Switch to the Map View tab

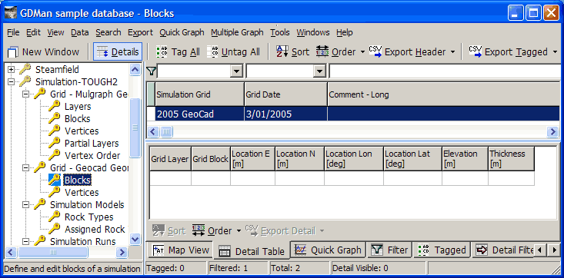tap(181, 250)
